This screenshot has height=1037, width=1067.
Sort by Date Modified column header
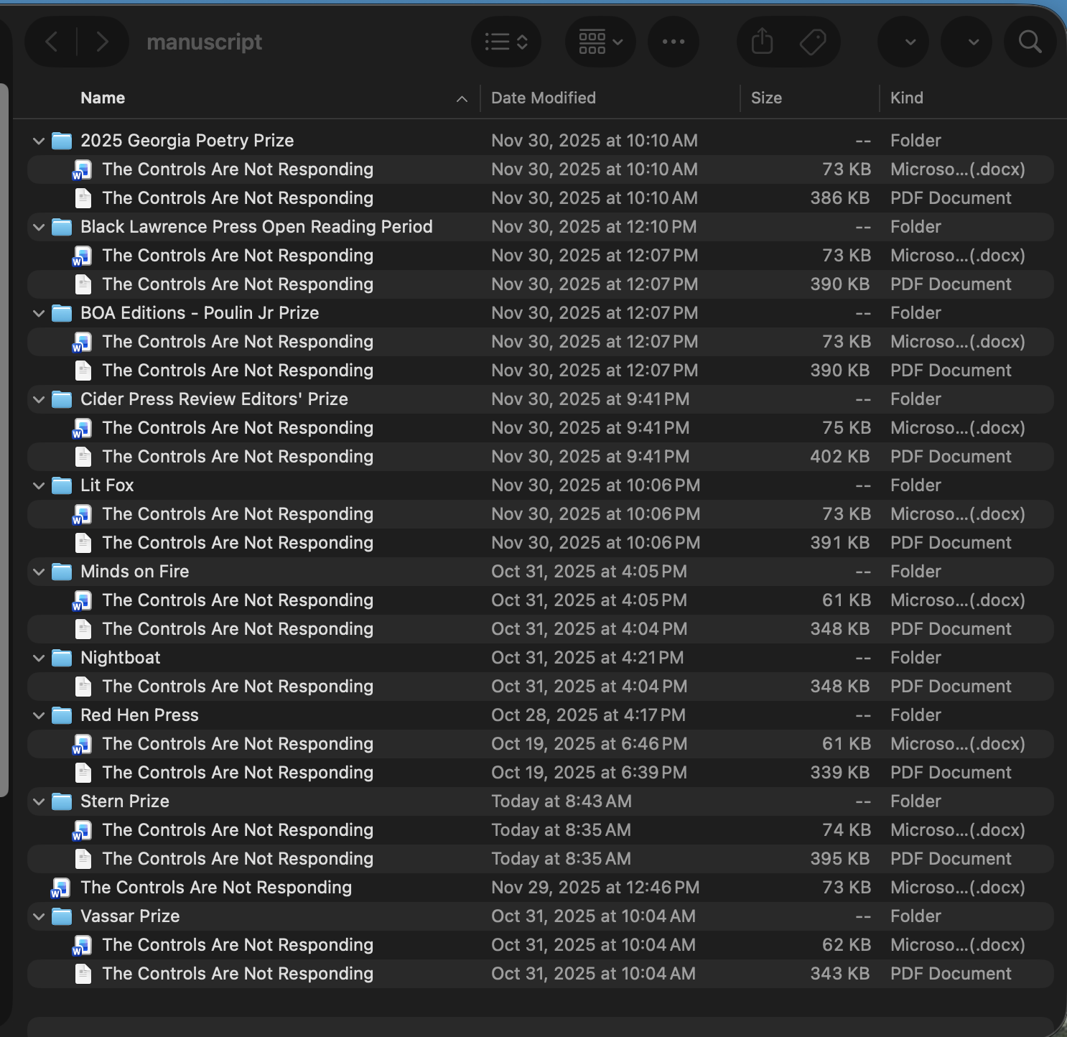[544, 98]
